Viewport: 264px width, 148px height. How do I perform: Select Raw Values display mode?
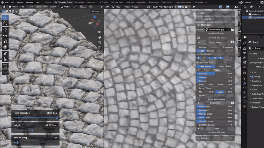click(x=206, y=66)
